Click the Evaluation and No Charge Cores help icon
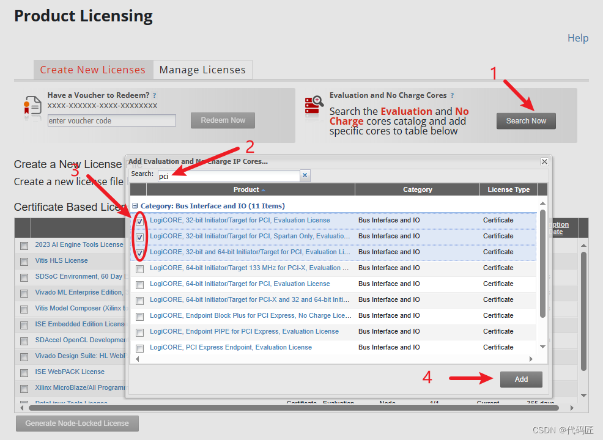Image resolution: width=603 pixels, height=440 pixels. coord(453,95)
